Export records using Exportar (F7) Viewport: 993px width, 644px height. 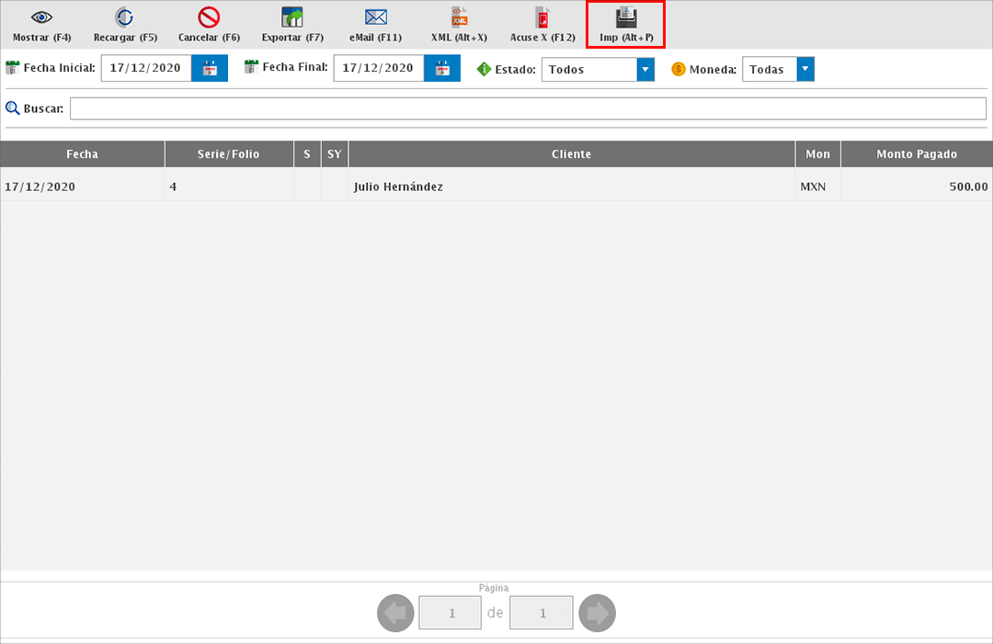291,17
